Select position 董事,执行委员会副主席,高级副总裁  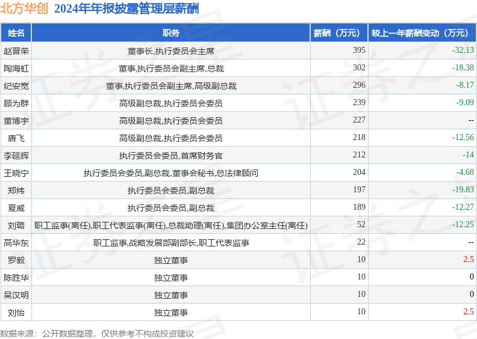coord(171,86)
